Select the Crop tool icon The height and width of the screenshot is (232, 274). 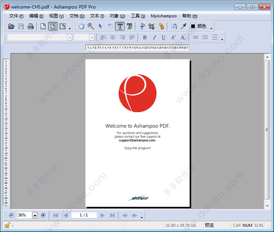pyautogui.click(x=152, y=26)
